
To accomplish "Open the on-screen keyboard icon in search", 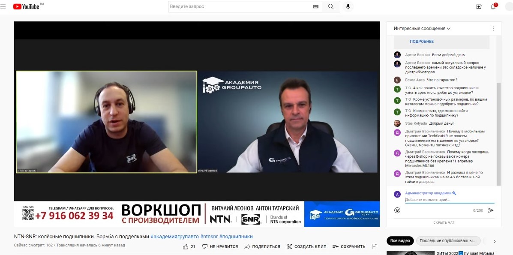I will (x=315, y=6).
